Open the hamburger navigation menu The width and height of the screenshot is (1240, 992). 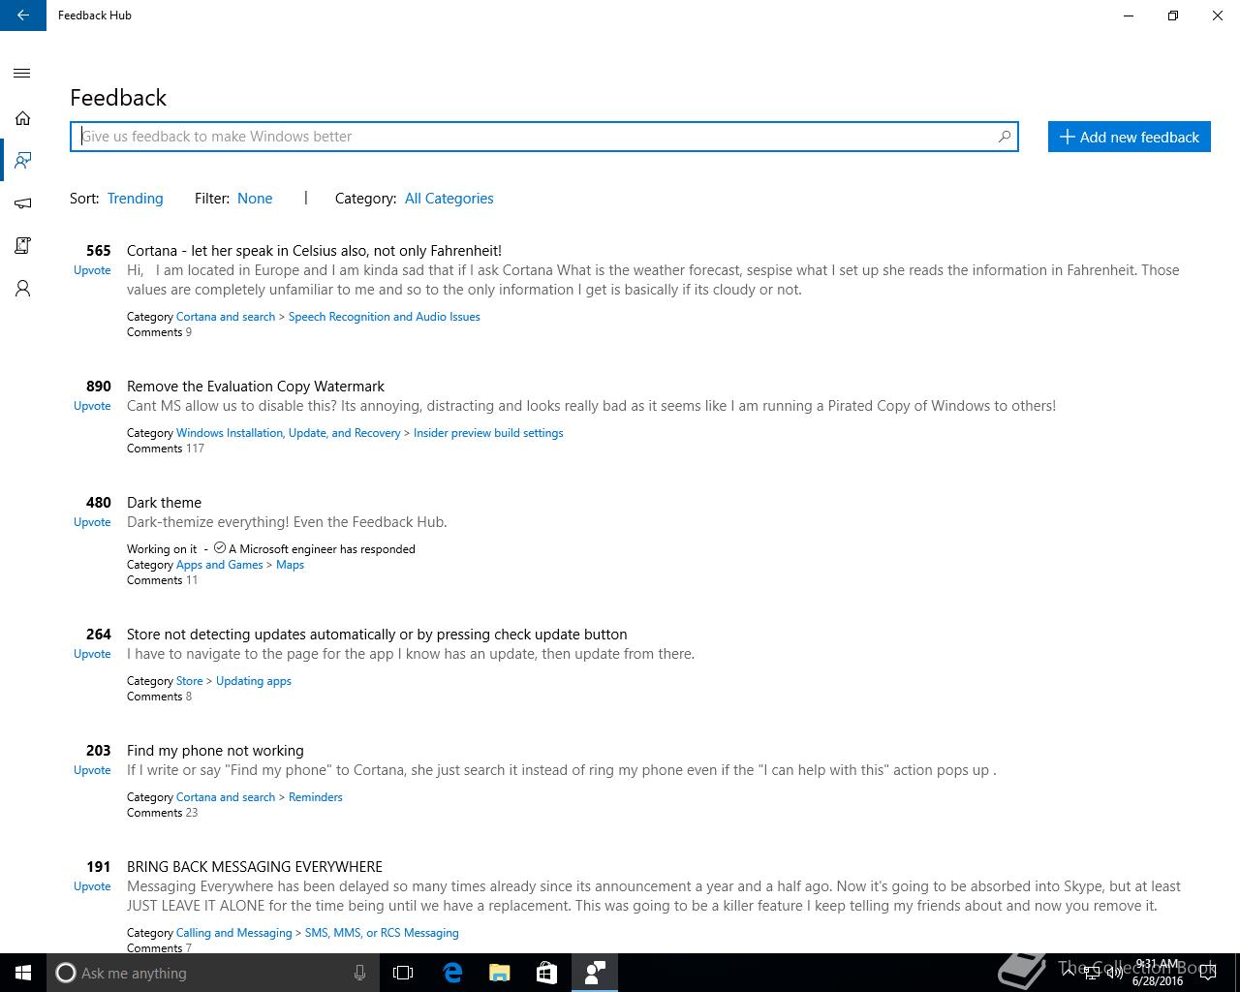(x=22, y=74)
